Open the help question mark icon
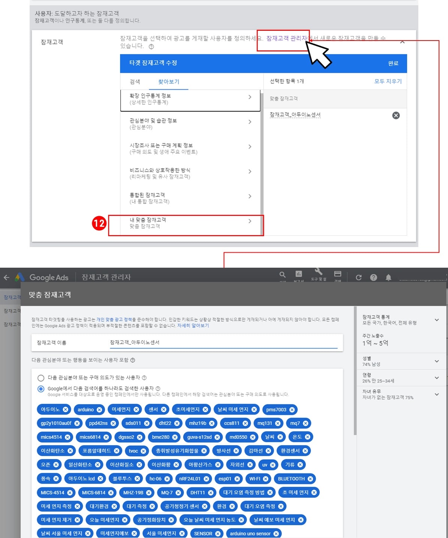The image size is (448, 538). point(374,277)
